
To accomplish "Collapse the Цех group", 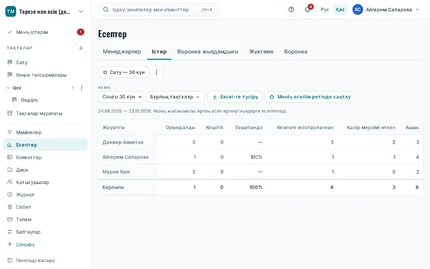I will (8, 88).
